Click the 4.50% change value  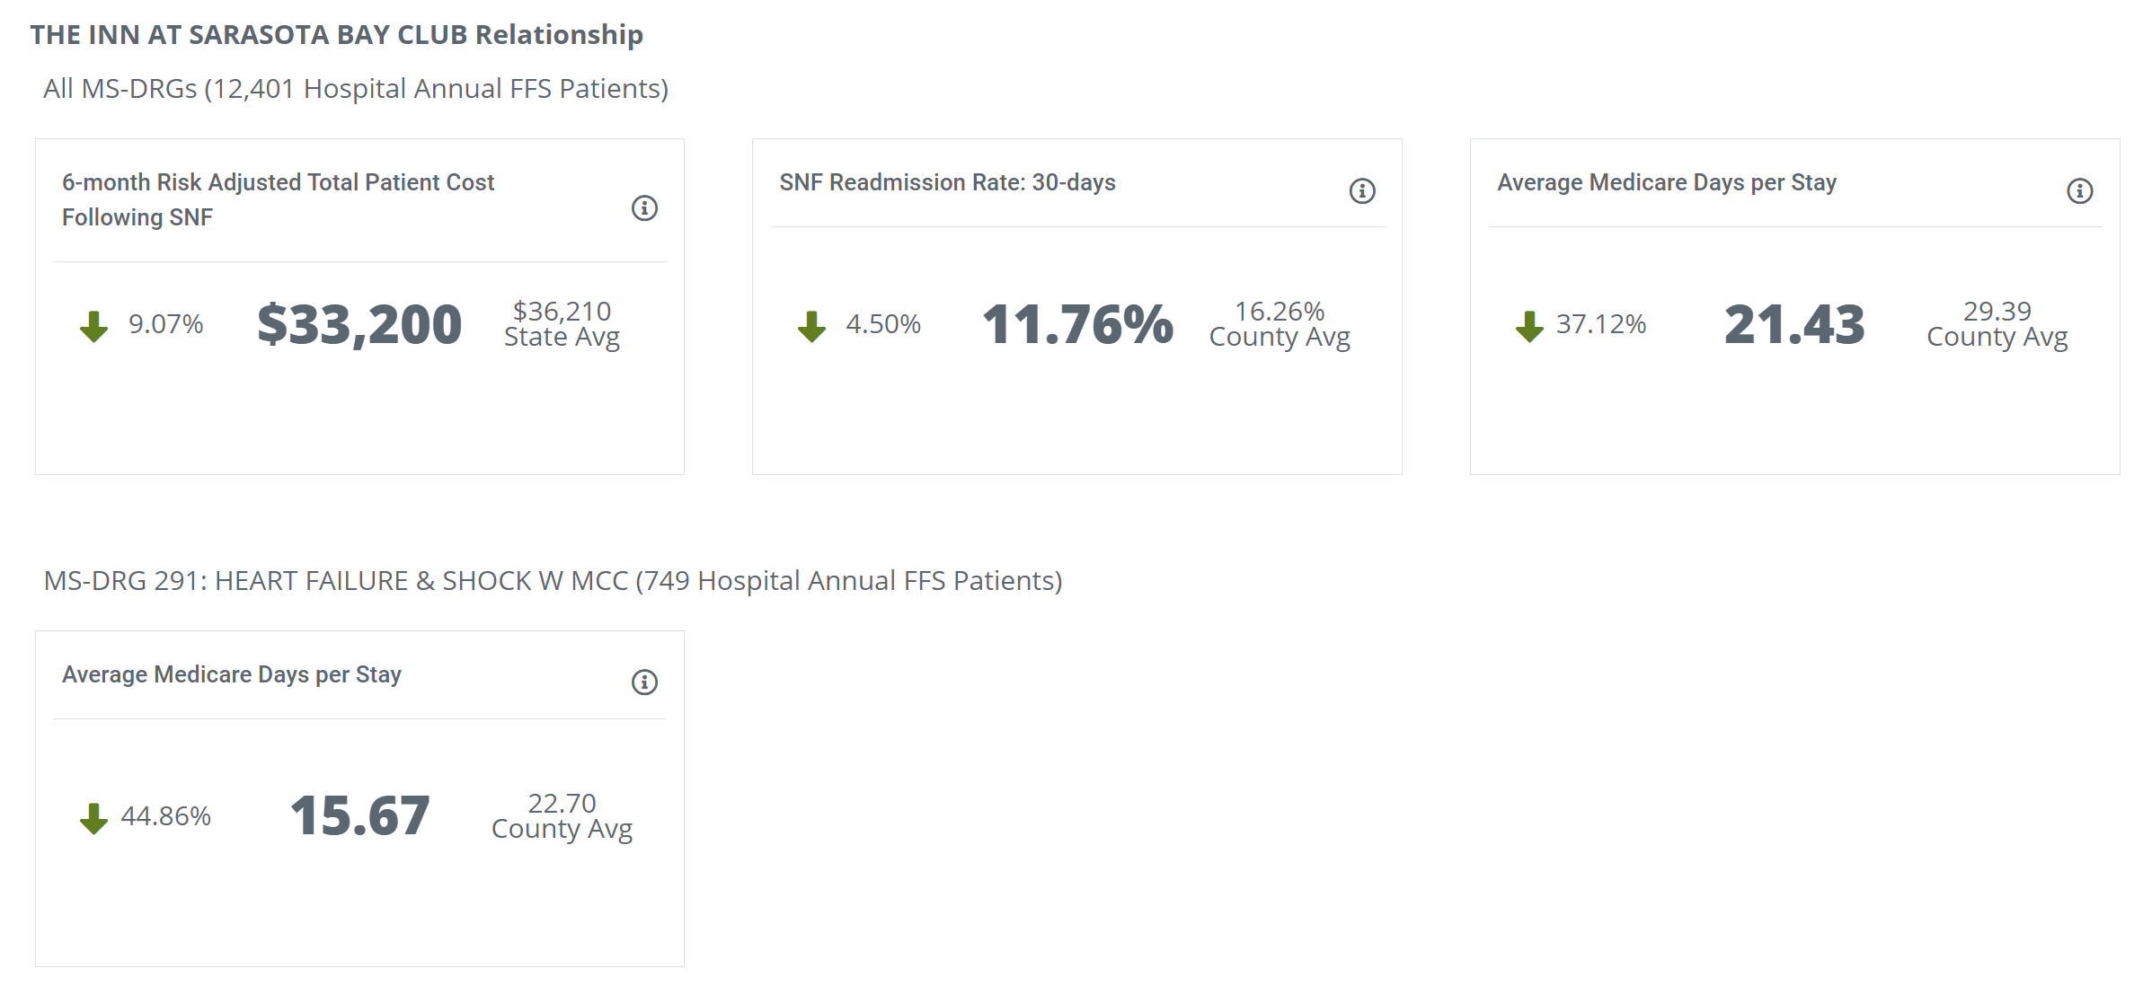click(x=883, y=324)
